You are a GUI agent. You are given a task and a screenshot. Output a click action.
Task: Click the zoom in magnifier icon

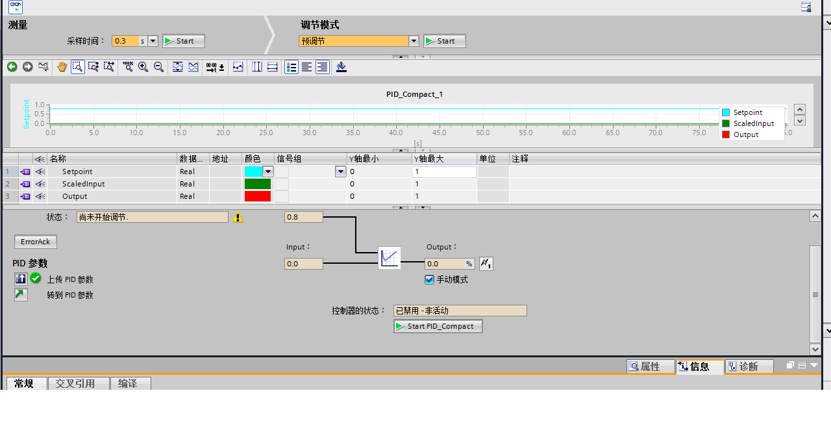(143, 67)
